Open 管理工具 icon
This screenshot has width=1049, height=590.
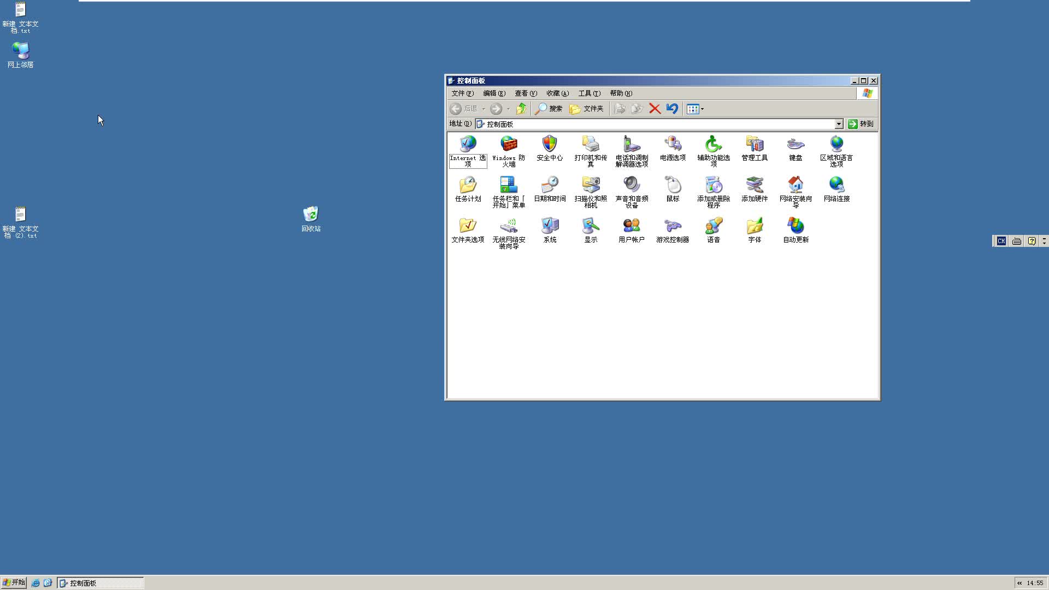tap(755, 148)
